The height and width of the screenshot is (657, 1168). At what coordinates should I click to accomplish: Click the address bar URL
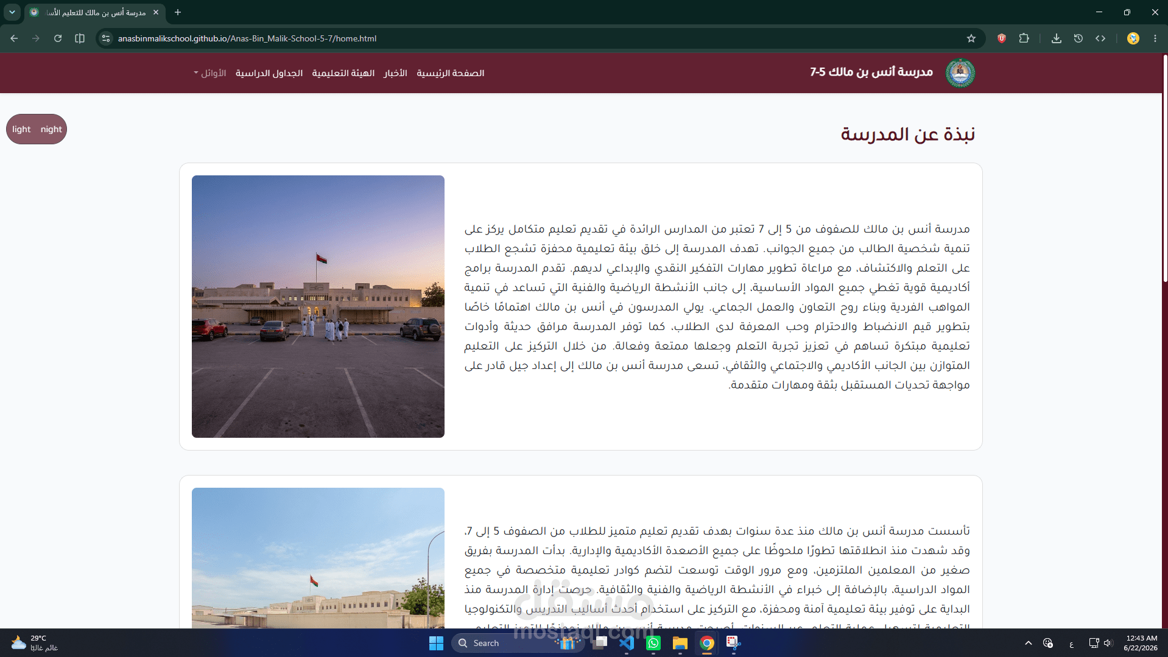pyautogui.click(x=247, y=38)
